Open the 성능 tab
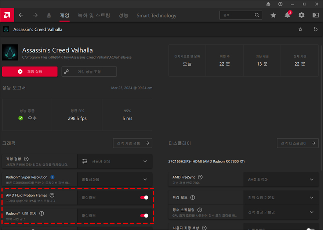 (x=123, y=15)
